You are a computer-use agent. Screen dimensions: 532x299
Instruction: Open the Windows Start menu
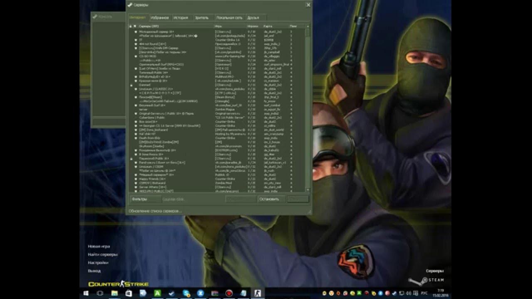pos(86,293)
